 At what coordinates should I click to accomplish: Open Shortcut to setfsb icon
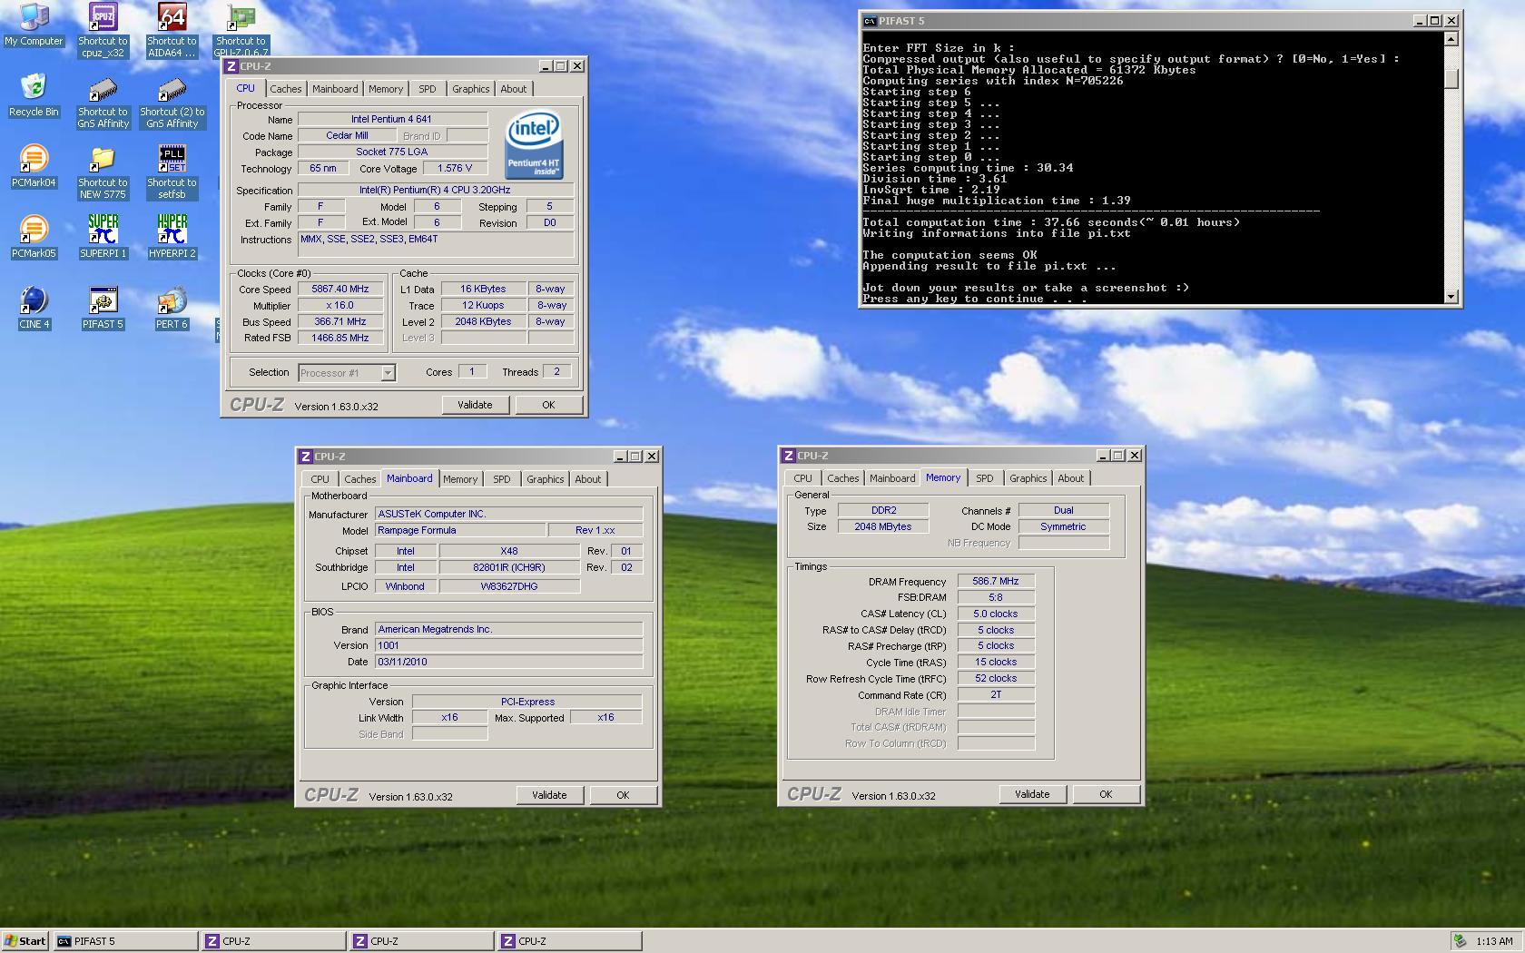pyautogui.click(x=172, y=172)
